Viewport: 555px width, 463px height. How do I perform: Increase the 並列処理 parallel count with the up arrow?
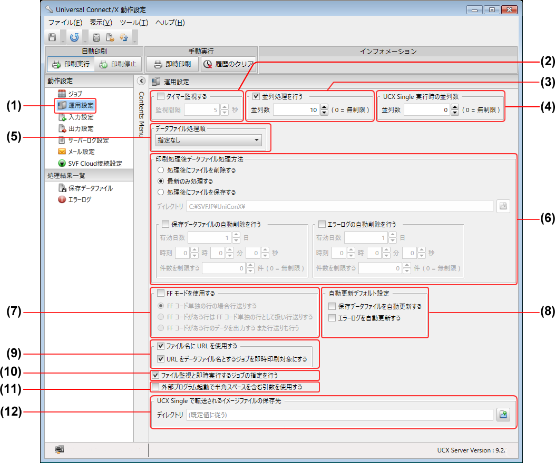[x=324, y=107]
